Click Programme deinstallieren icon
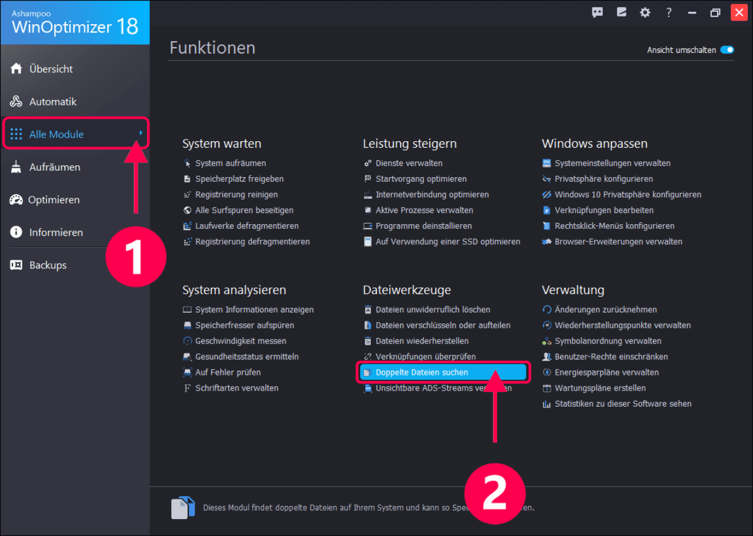 pyautogui.click(x=368, y=226)
